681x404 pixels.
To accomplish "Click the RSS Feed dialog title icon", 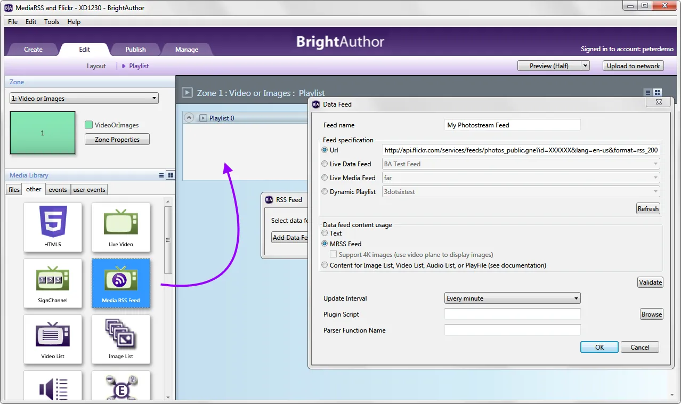I will [x=269, y=200].
